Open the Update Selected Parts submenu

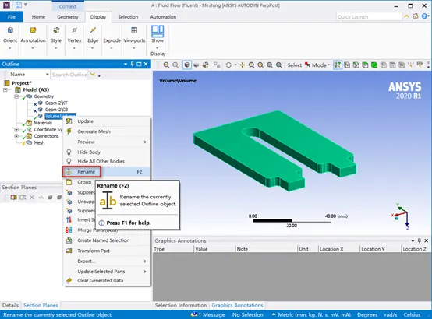[107, 271]
